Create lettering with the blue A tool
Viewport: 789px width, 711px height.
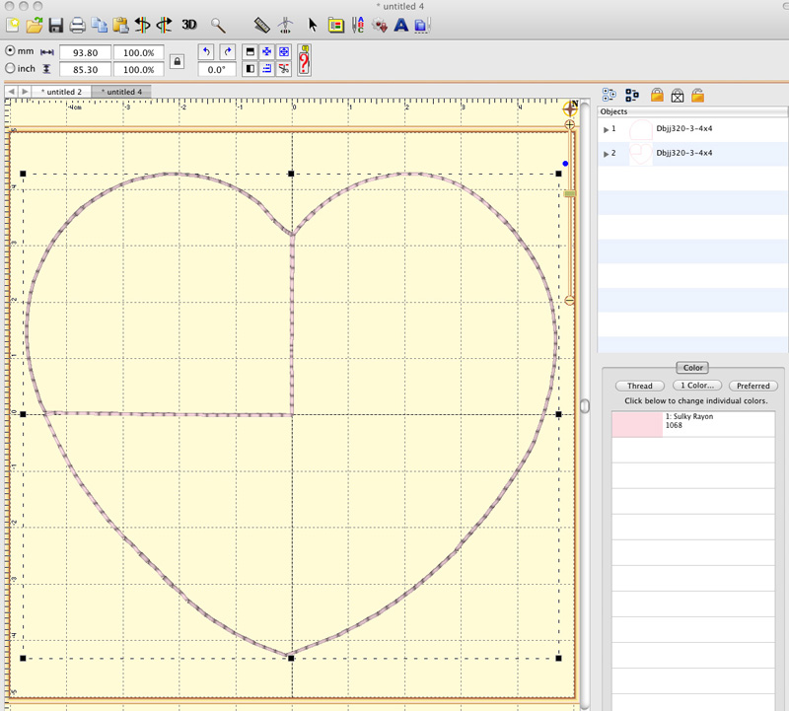click(x=401, y=26)
